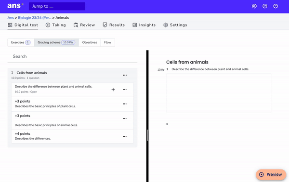Click the plant cells +3 points criterion

[x=72, y=104]
